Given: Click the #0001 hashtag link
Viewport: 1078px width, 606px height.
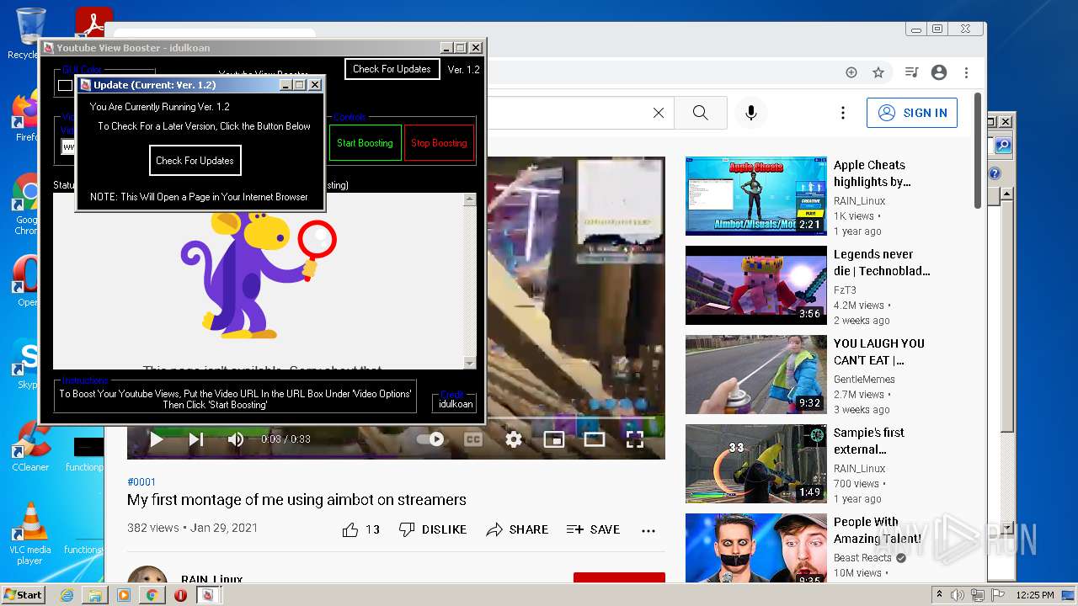Looking at the screenshot, I should (x=141, y=482).
